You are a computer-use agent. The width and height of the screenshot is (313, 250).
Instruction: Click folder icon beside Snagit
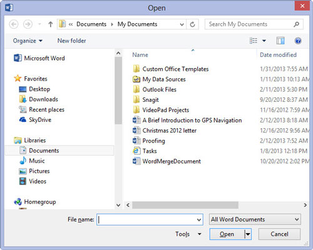pos(136,99)
